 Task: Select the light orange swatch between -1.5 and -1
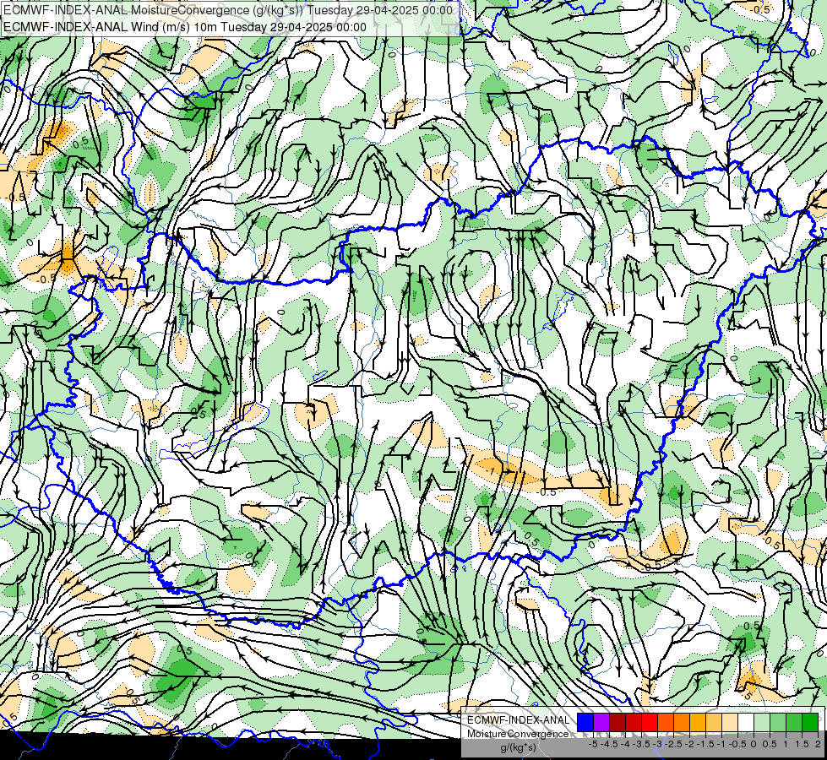(714, 723)
